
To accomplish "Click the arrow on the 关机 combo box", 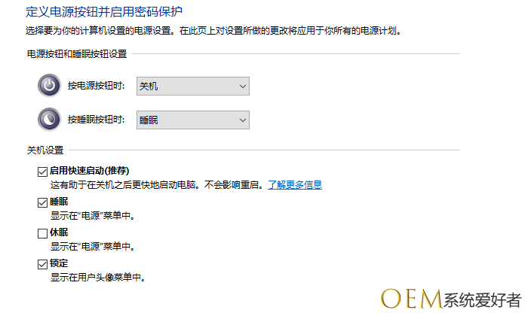I will click(243, 87).
